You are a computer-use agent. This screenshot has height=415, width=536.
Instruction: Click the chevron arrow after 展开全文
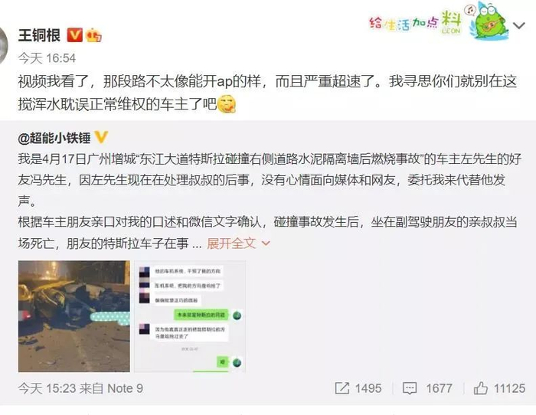(266, 243)
